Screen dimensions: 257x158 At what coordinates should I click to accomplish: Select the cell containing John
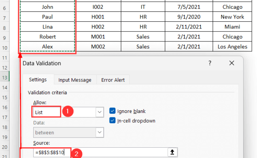[x=47, y=7]
